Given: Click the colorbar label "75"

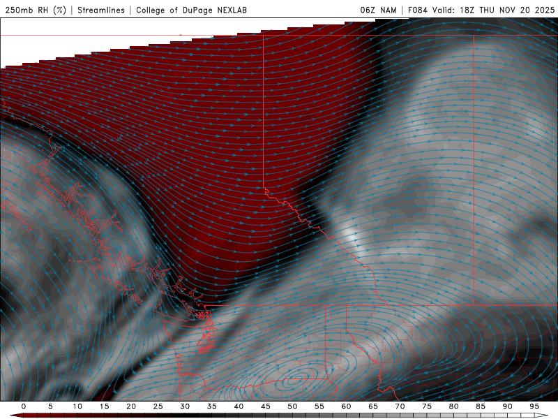Looking at the screenshot, I should click(427, 406).
